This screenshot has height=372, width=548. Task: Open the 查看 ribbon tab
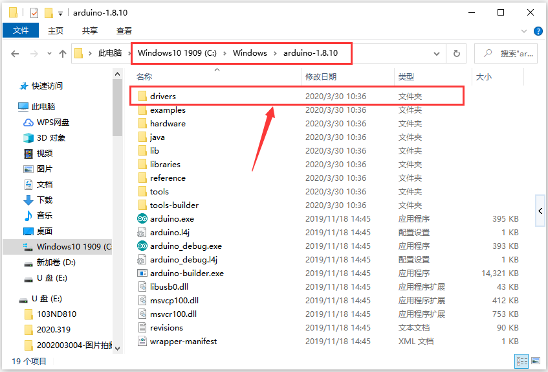(x=124, y=31)
